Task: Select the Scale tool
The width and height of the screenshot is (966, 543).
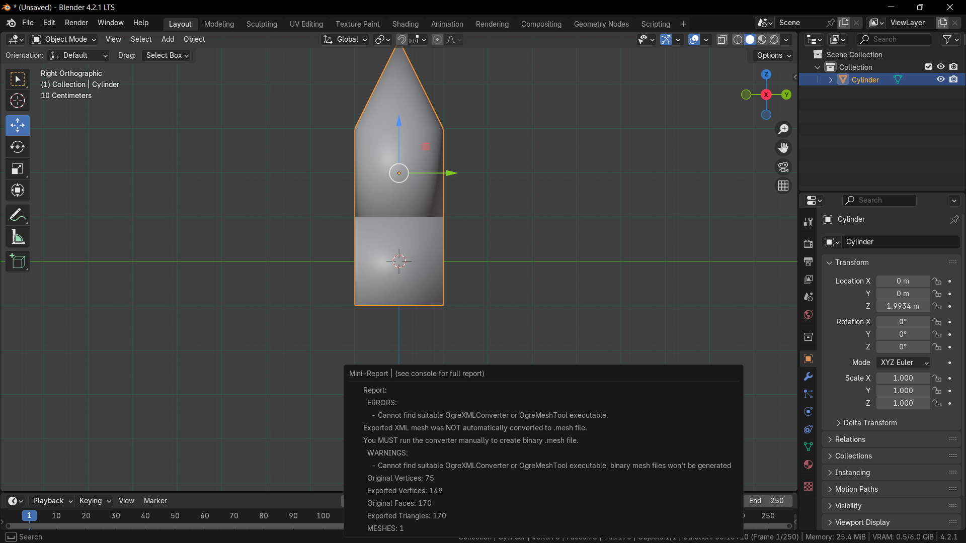Action: click(18, 168)
